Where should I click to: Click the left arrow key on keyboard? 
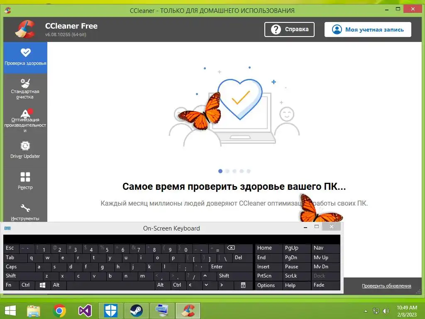(194, 285)
